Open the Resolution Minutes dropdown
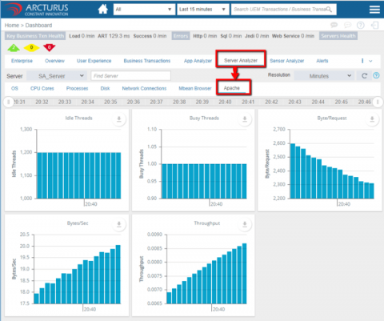Screen dimensions: 384x321 tap(324, 76)
